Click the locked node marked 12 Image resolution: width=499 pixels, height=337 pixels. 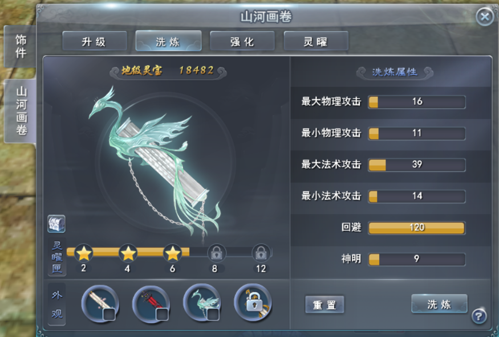coord(261,253)
